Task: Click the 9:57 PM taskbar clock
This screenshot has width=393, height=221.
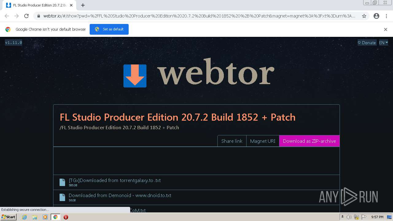Action: [x=377, y=217]
